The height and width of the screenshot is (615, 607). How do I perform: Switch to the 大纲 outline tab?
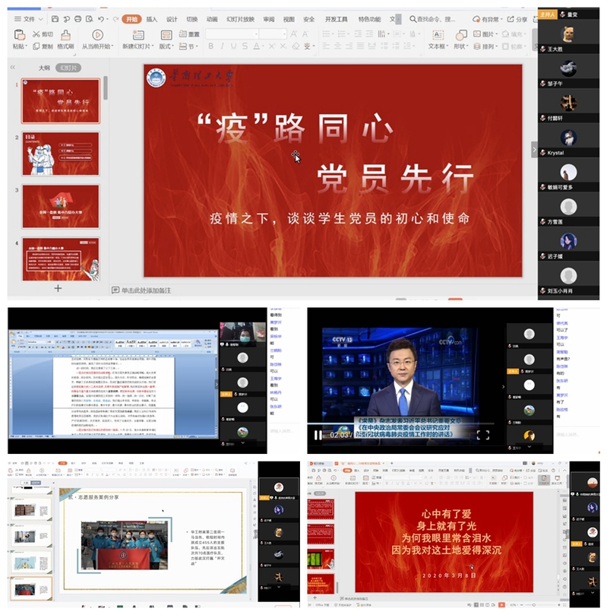[44, 68]
